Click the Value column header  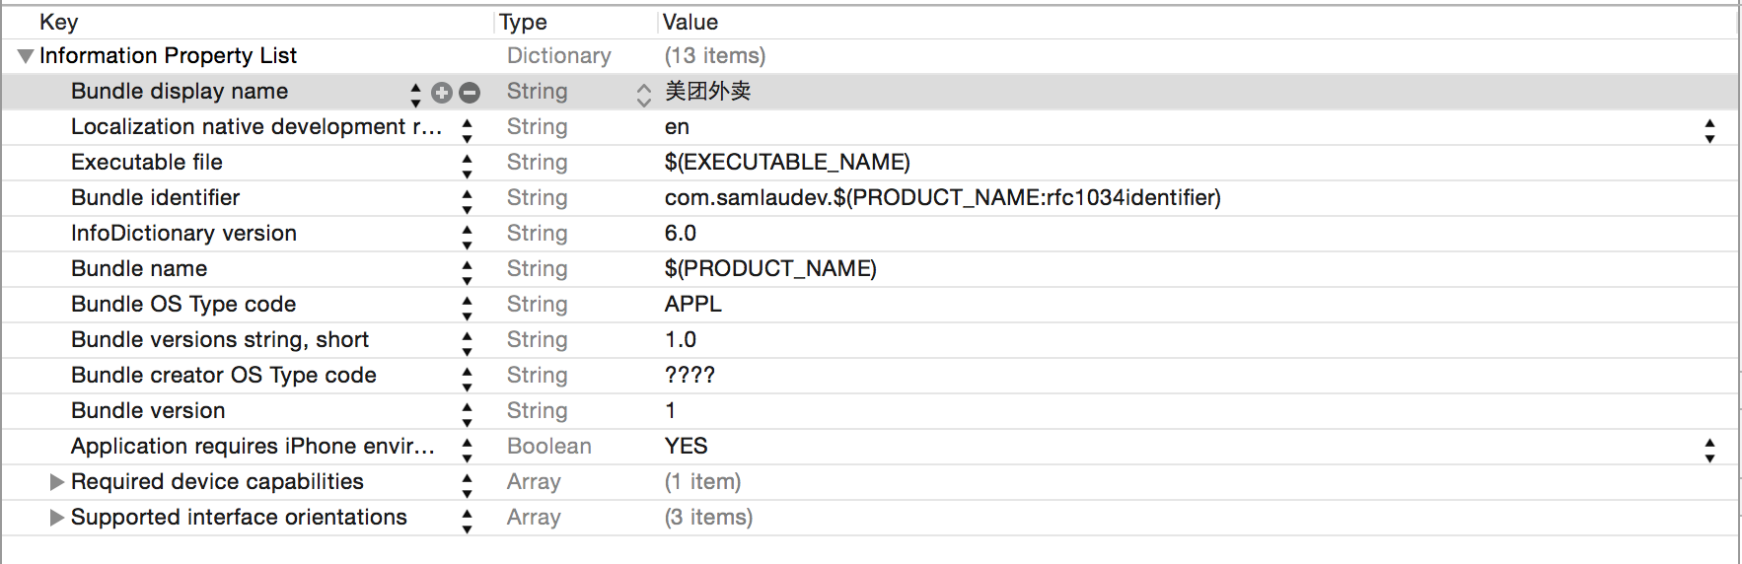[690, 22]
